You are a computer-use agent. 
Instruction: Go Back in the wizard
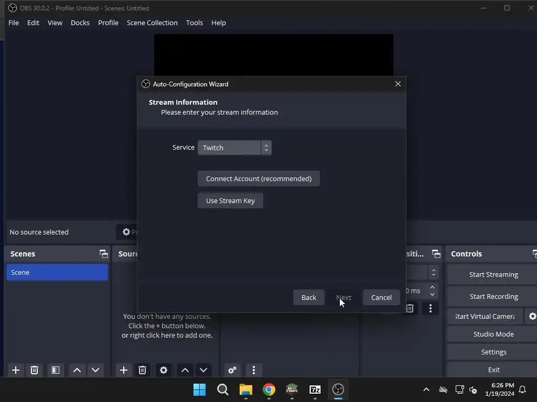(x=308, y=297)
